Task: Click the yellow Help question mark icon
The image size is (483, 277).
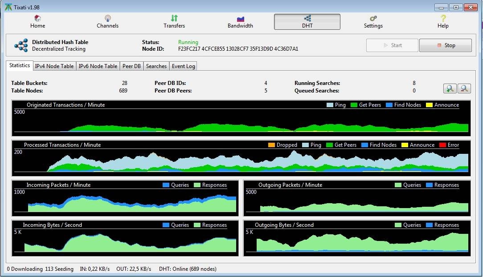Action: click(443, 18)
